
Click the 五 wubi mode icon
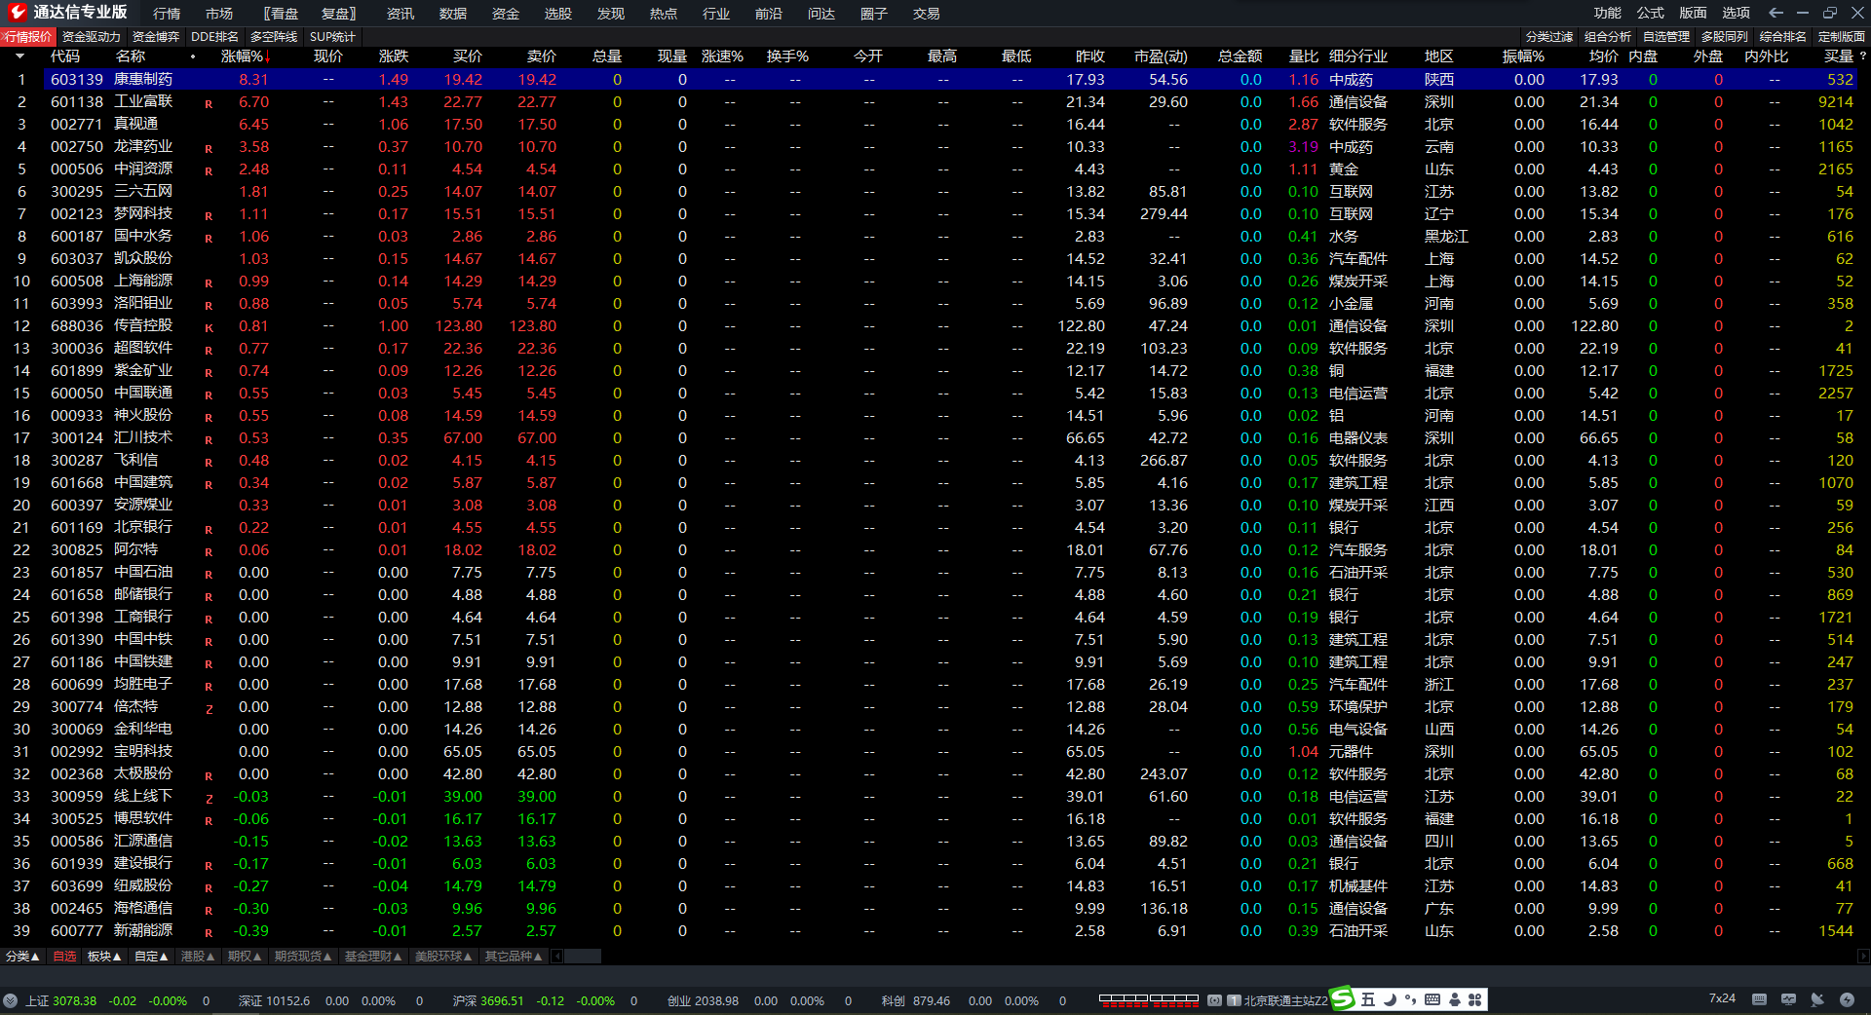click(x=1367, y=999)
